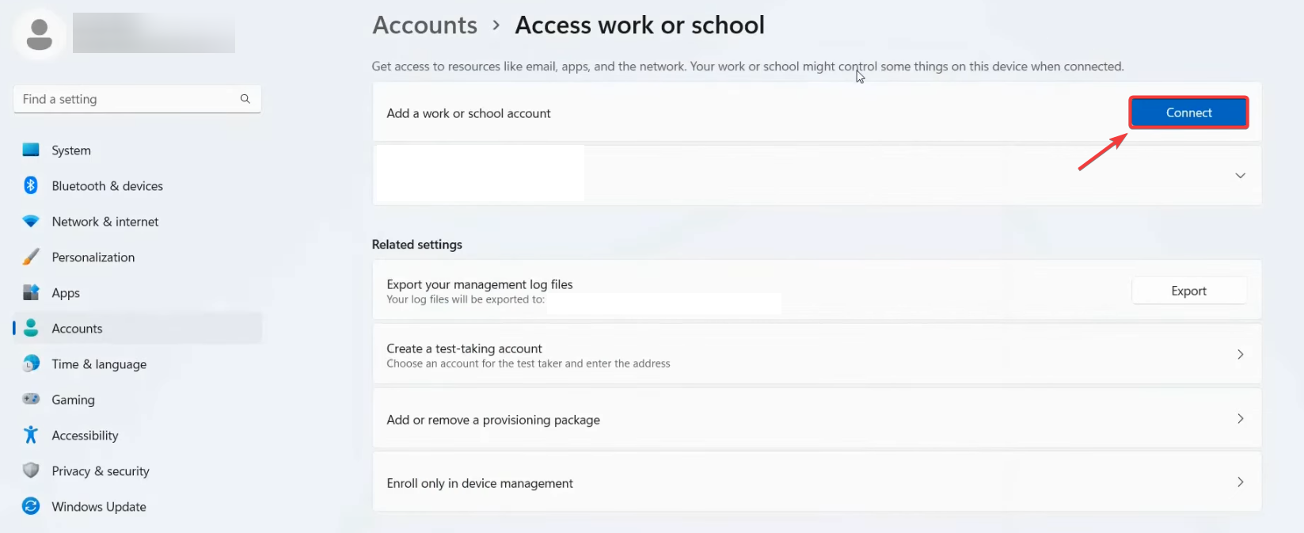Open Add or remove a provisioning package
1304x533 pixels.
pyautogui.click(x=816, y=419)
